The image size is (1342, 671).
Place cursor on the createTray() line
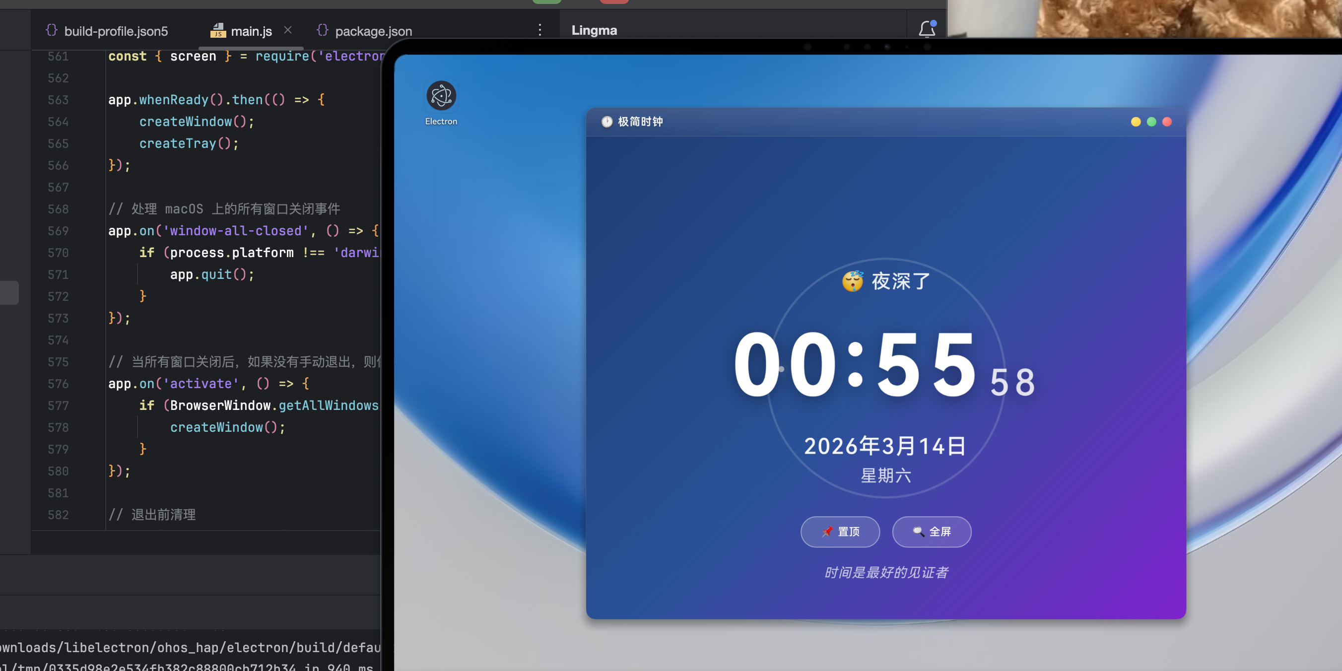pyautogui.click(x=189, y=144)
